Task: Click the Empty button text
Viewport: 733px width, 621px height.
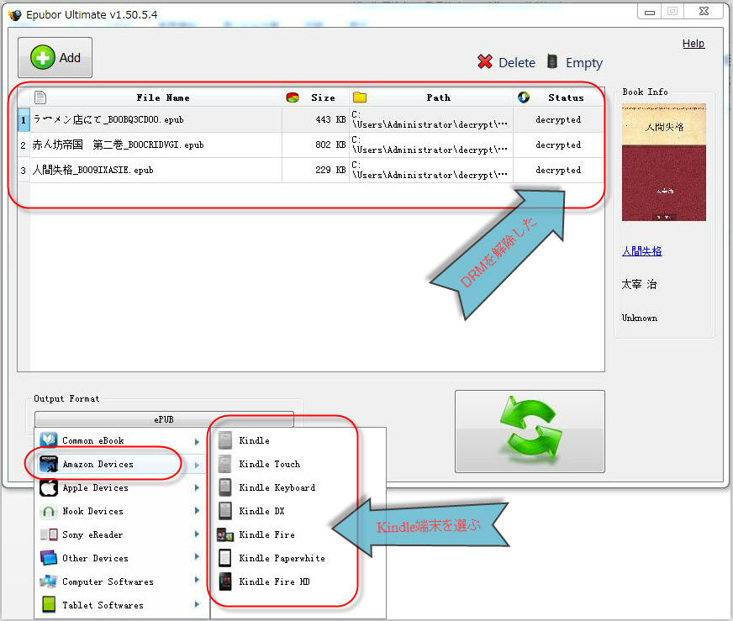Action: point(584,63)
